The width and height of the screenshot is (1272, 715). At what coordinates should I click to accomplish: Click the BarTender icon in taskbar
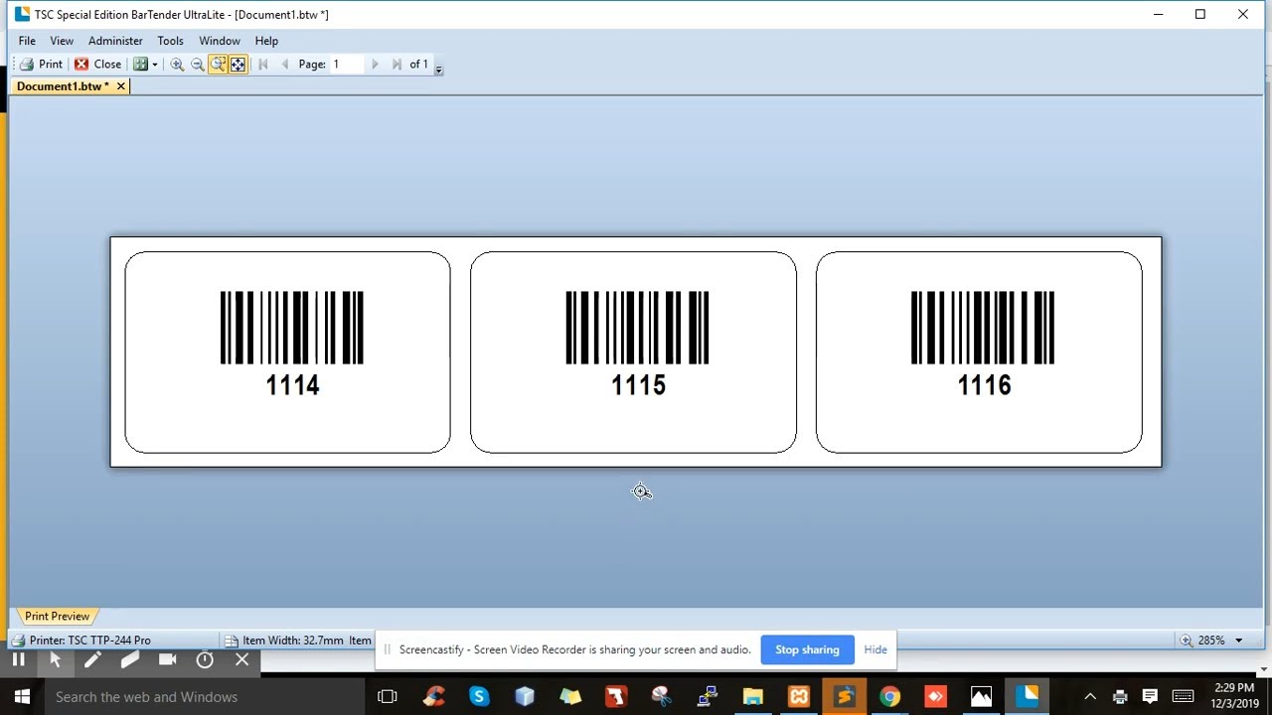pyautogui.click(x=1027, y=697)
